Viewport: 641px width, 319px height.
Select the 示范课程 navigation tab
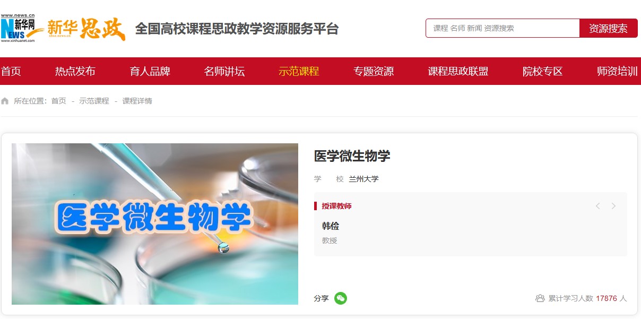point(299,71)
